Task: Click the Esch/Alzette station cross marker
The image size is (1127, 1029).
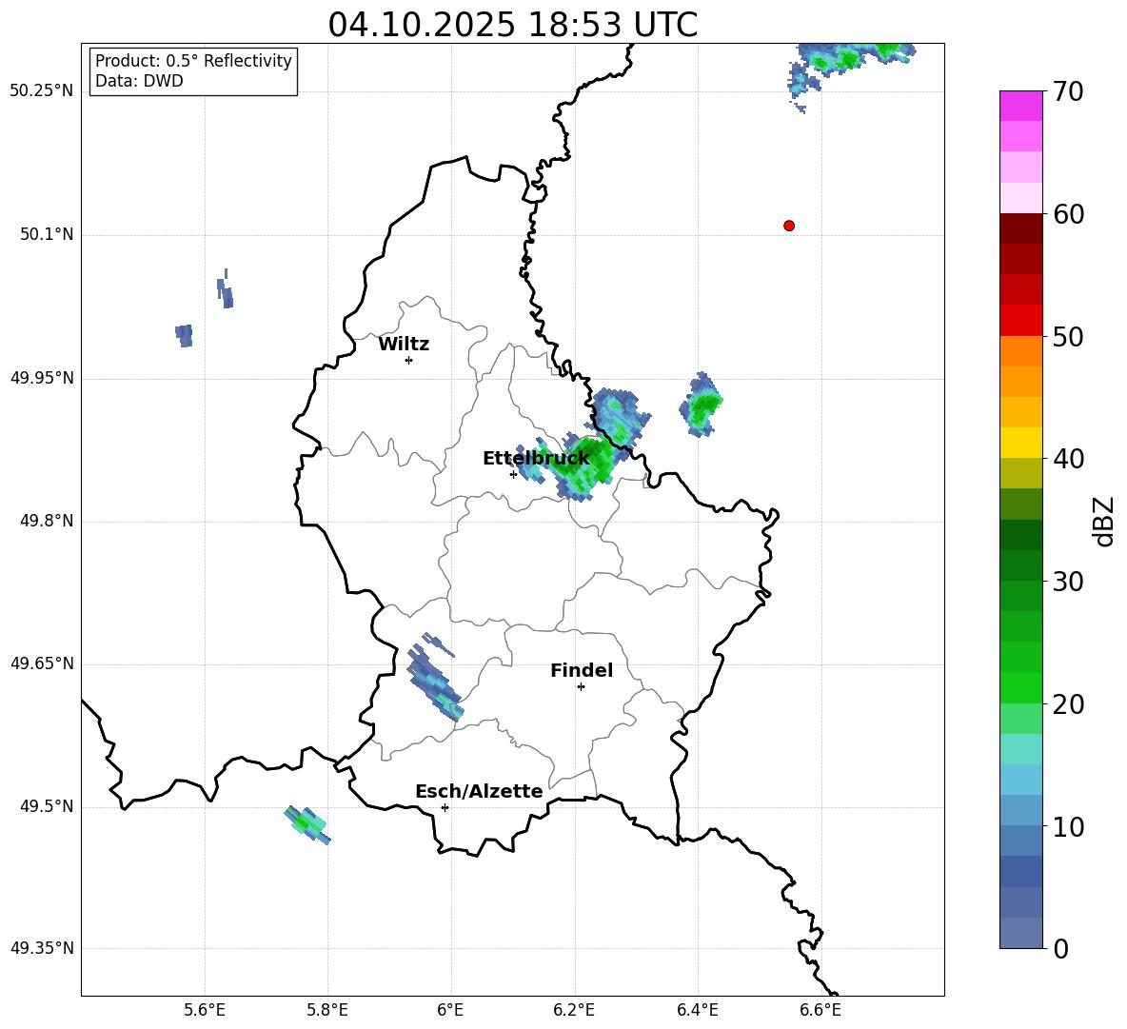Action: point(445,807)
